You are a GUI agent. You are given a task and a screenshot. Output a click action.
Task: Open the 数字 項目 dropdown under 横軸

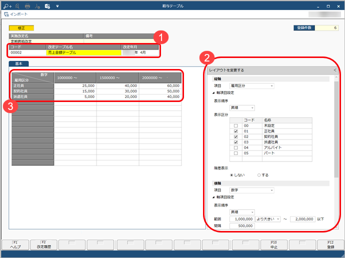coord(251,190)
